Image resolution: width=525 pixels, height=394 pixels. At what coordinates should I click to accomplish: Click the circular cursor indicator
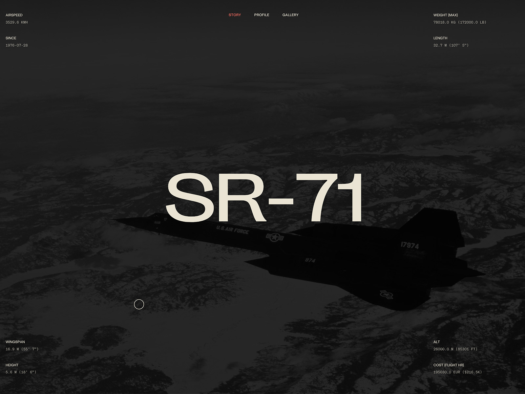point(139,304)
